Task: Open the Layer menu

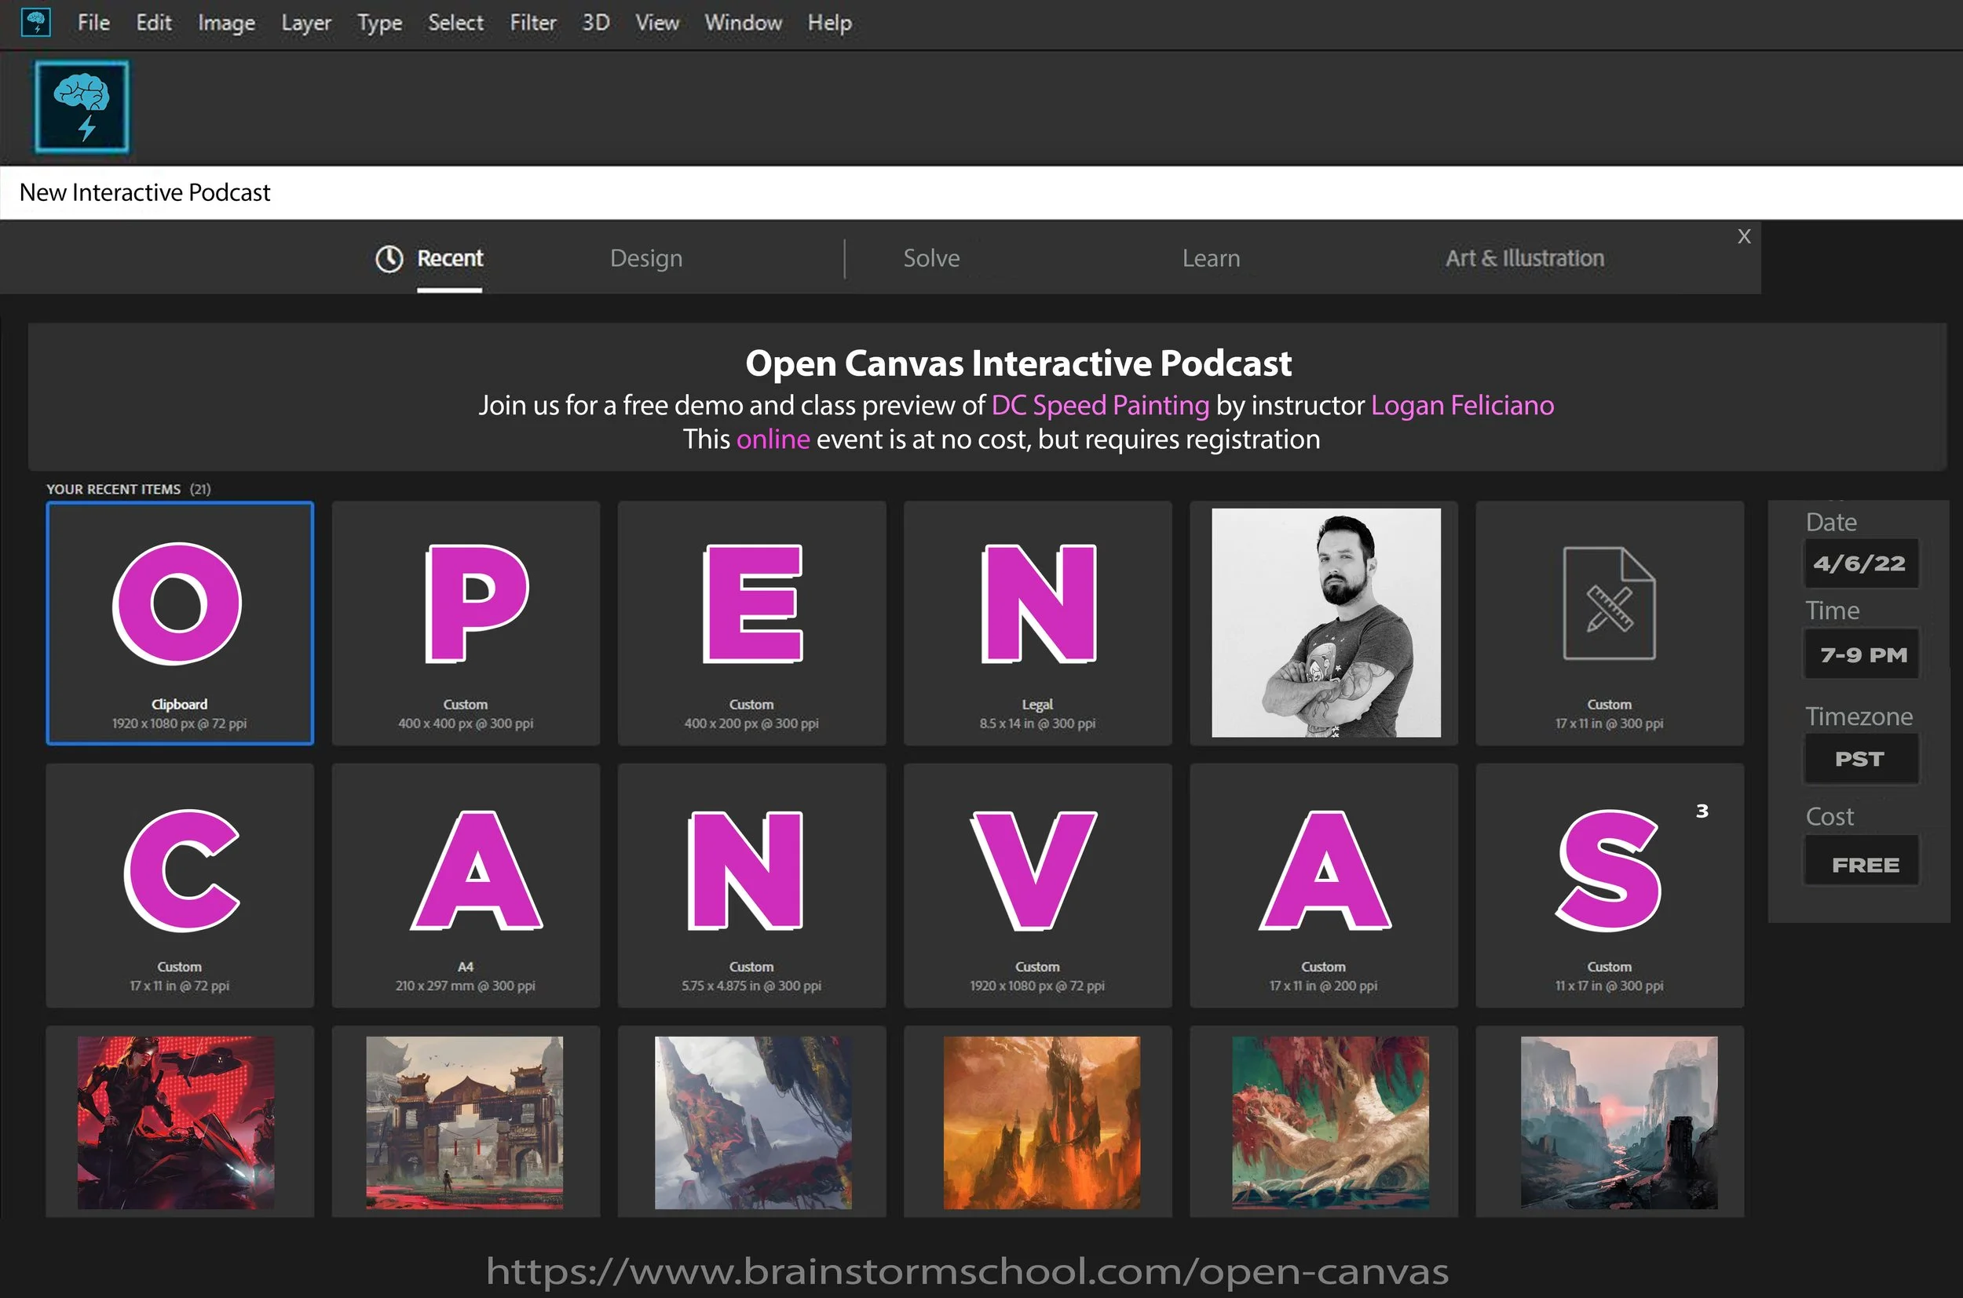Action: point(305,24)
